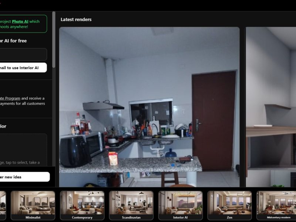
Task: Click the 'to use Interior AI' button
Action: pyautogui.click(x=23, y=68)
